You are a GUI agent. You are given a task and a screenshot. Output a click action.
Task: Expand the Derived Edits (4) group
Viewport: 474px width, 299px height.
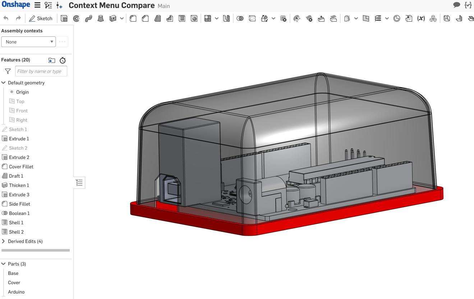[4, 241]
